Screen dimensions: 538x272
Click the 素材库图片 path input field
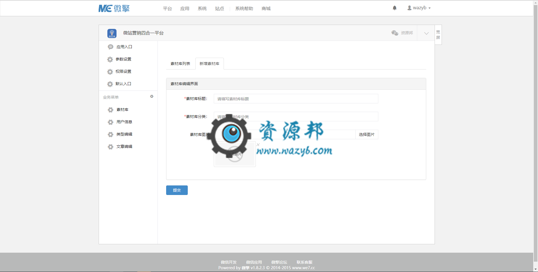[284, 134]
